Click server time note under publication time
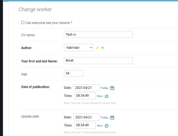The image size is (178, 136). 90,103
